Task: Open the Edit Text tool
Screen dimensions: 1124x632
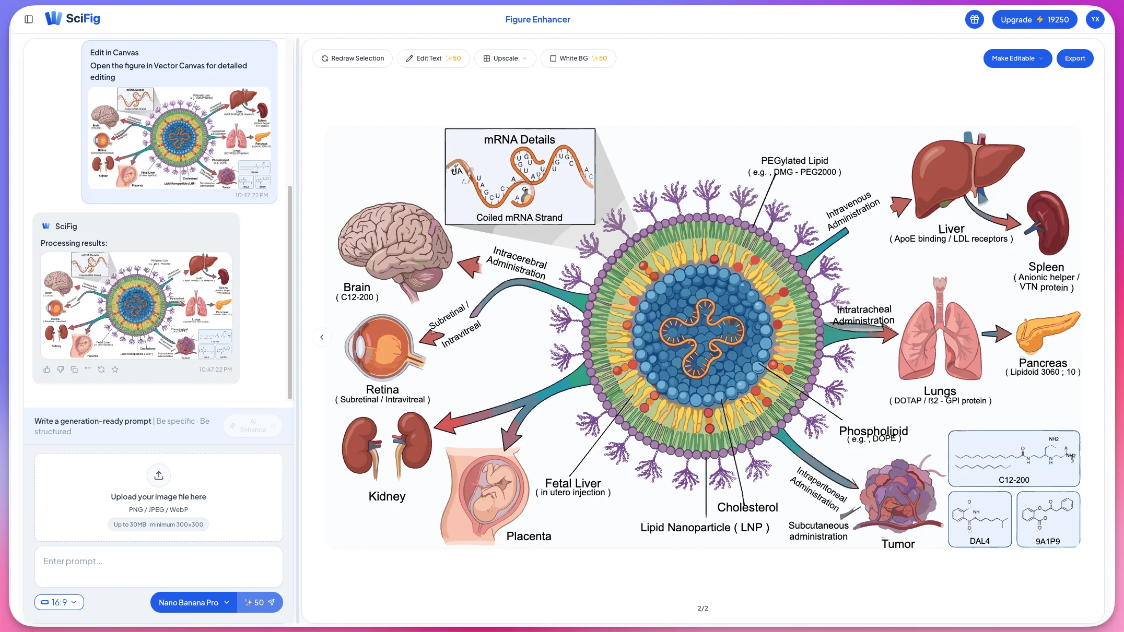Action: 433,58
